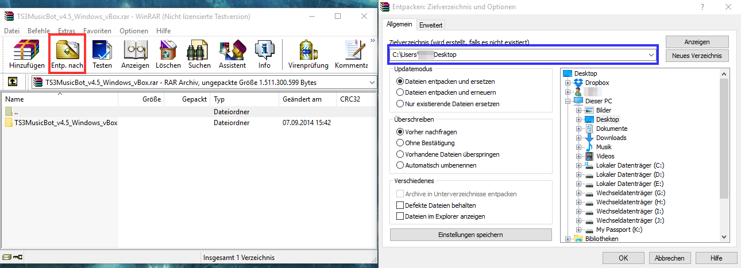The image size is (741, 268).
Task: Click the Dropbox icon in folder tree
Action: click(579, 83)
